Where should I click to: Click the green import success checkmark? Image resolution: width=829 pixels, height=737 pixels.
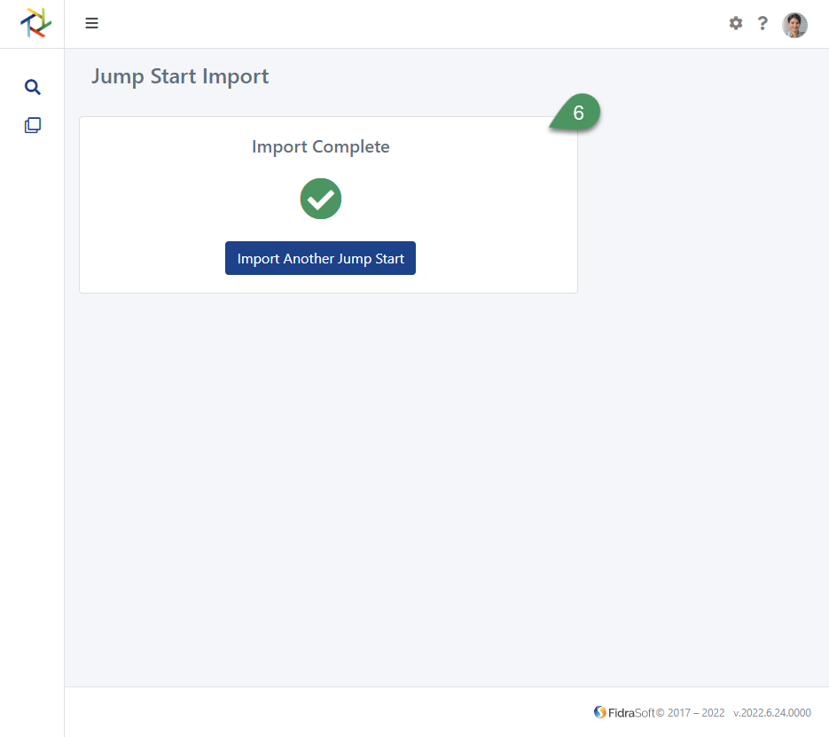(320, 199)
